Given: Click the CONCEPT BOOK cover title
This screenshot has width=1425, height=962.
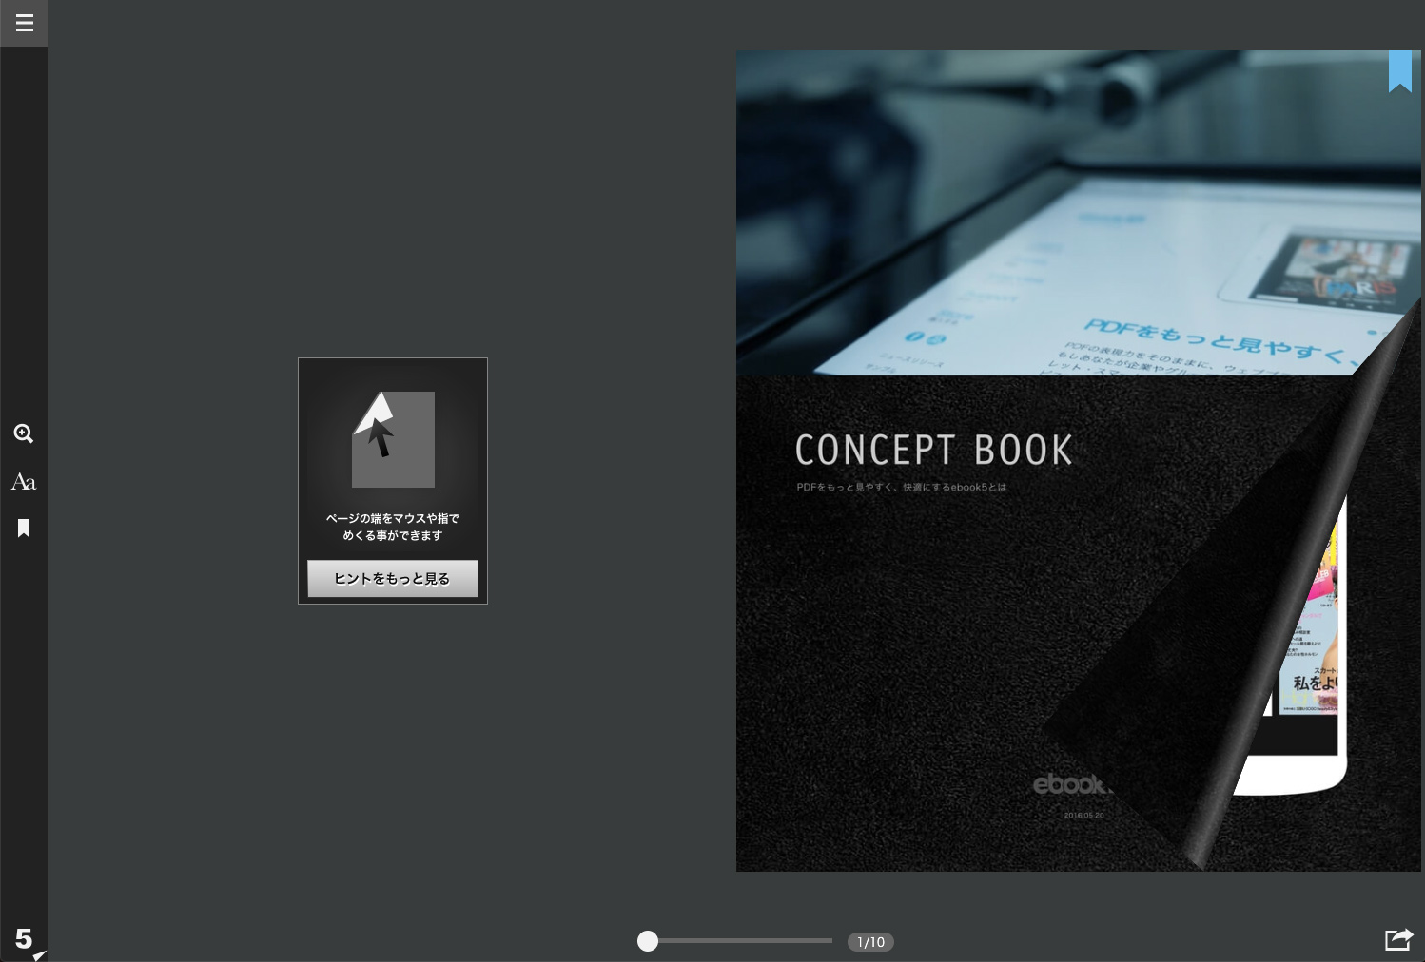Looking at the screenshot, I should point(933,450).
